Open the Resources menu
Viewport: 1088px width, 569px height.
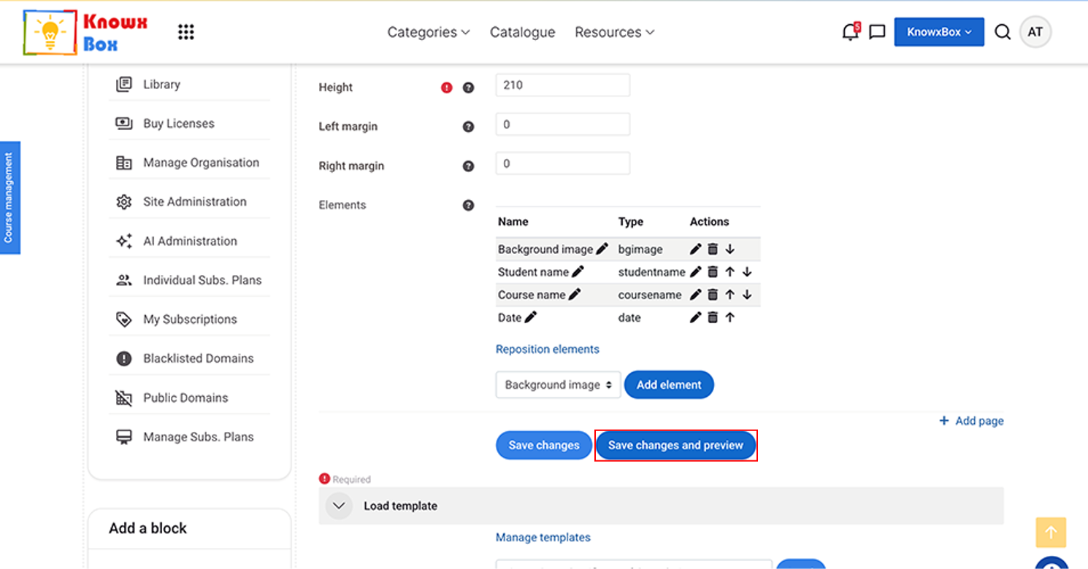click(x=614, y=32)
